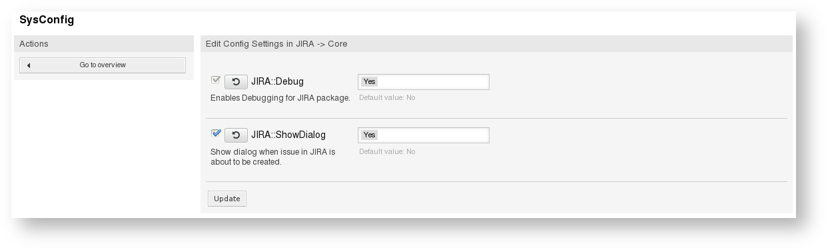
Task: Click the SysConfig page title
Action: pyautogui.click(x=47, y=20)
